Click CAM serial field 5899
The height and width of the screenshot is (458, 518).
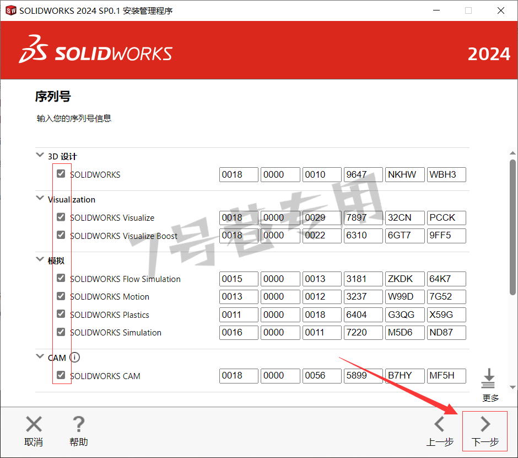pos(363,376)
